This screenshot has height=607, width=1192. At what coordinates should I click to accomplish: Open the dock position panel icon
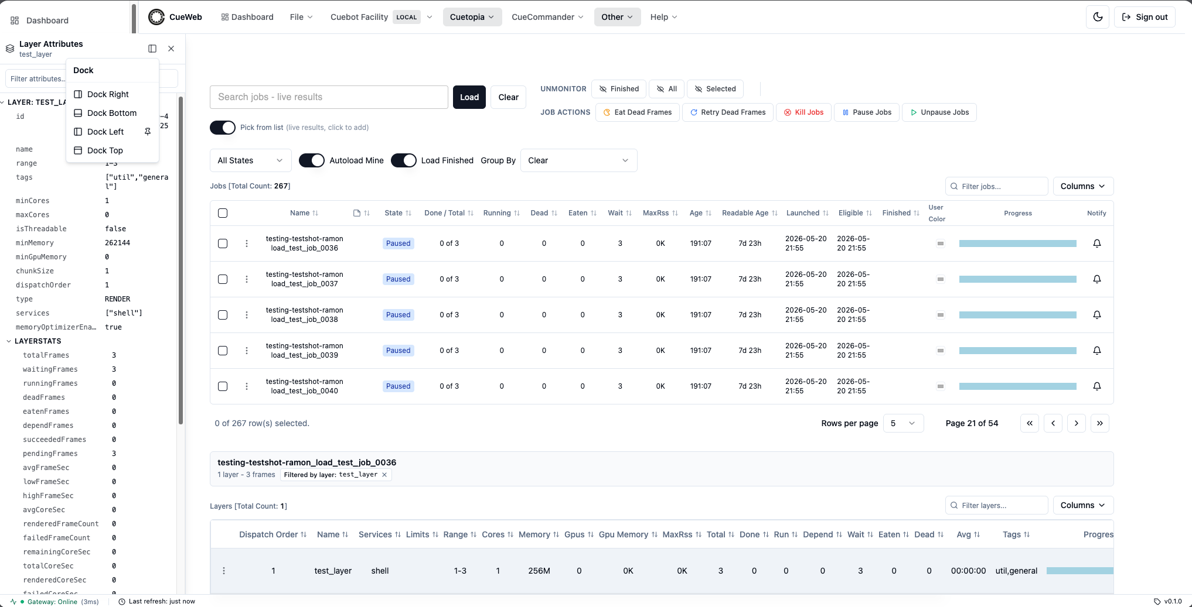click(152, 49)
